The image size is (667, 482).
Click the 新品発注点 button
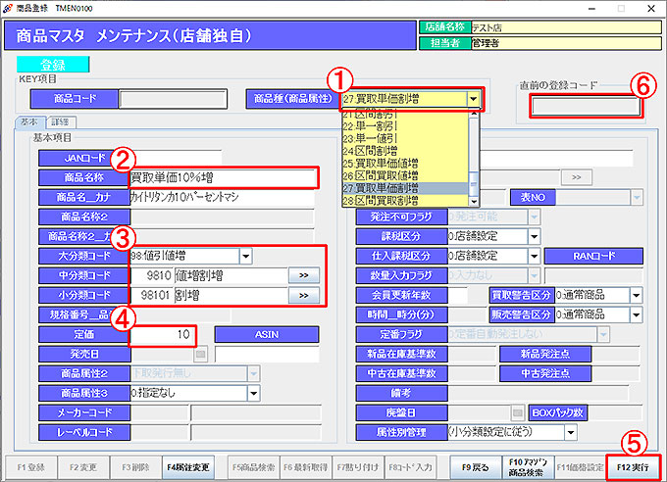pos(545,354)
